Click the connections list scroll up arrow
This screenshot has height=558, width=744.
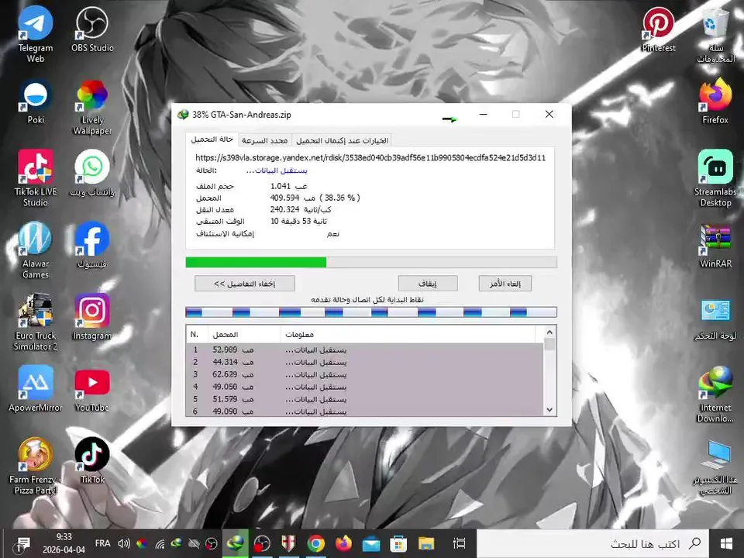(549, 332)
